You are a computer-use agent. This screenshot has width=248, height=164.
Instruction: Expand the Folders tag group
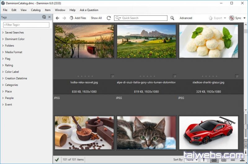pyautogui.click(x=3, y=46)
